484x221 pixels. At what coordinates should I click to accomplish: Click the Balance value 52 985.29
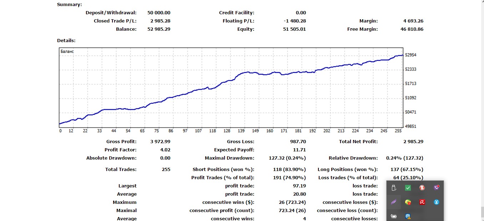pyautogui.click(x=159, y=29)
